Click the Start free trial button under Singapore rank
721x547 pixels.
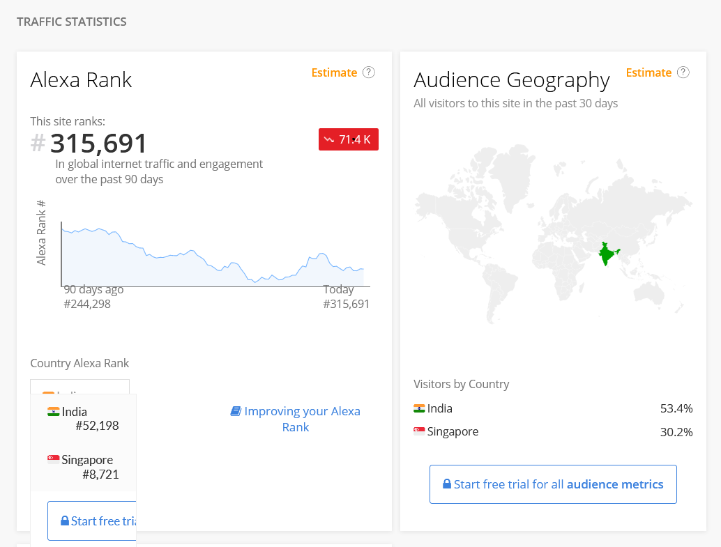(92, 521)
